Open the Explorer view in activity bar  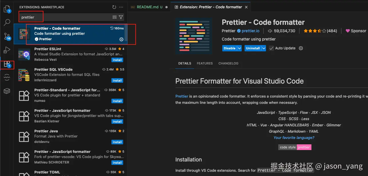click(7, 9)
